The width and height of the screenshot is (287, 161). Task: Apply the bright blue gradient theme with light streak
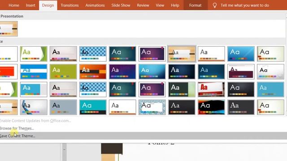click(241, 54)
